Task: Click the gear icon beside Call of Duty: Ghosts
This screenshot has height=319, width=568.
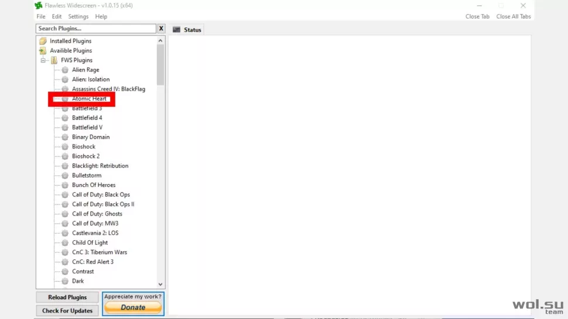Action: pyautogui.click(x=65, y=214)
